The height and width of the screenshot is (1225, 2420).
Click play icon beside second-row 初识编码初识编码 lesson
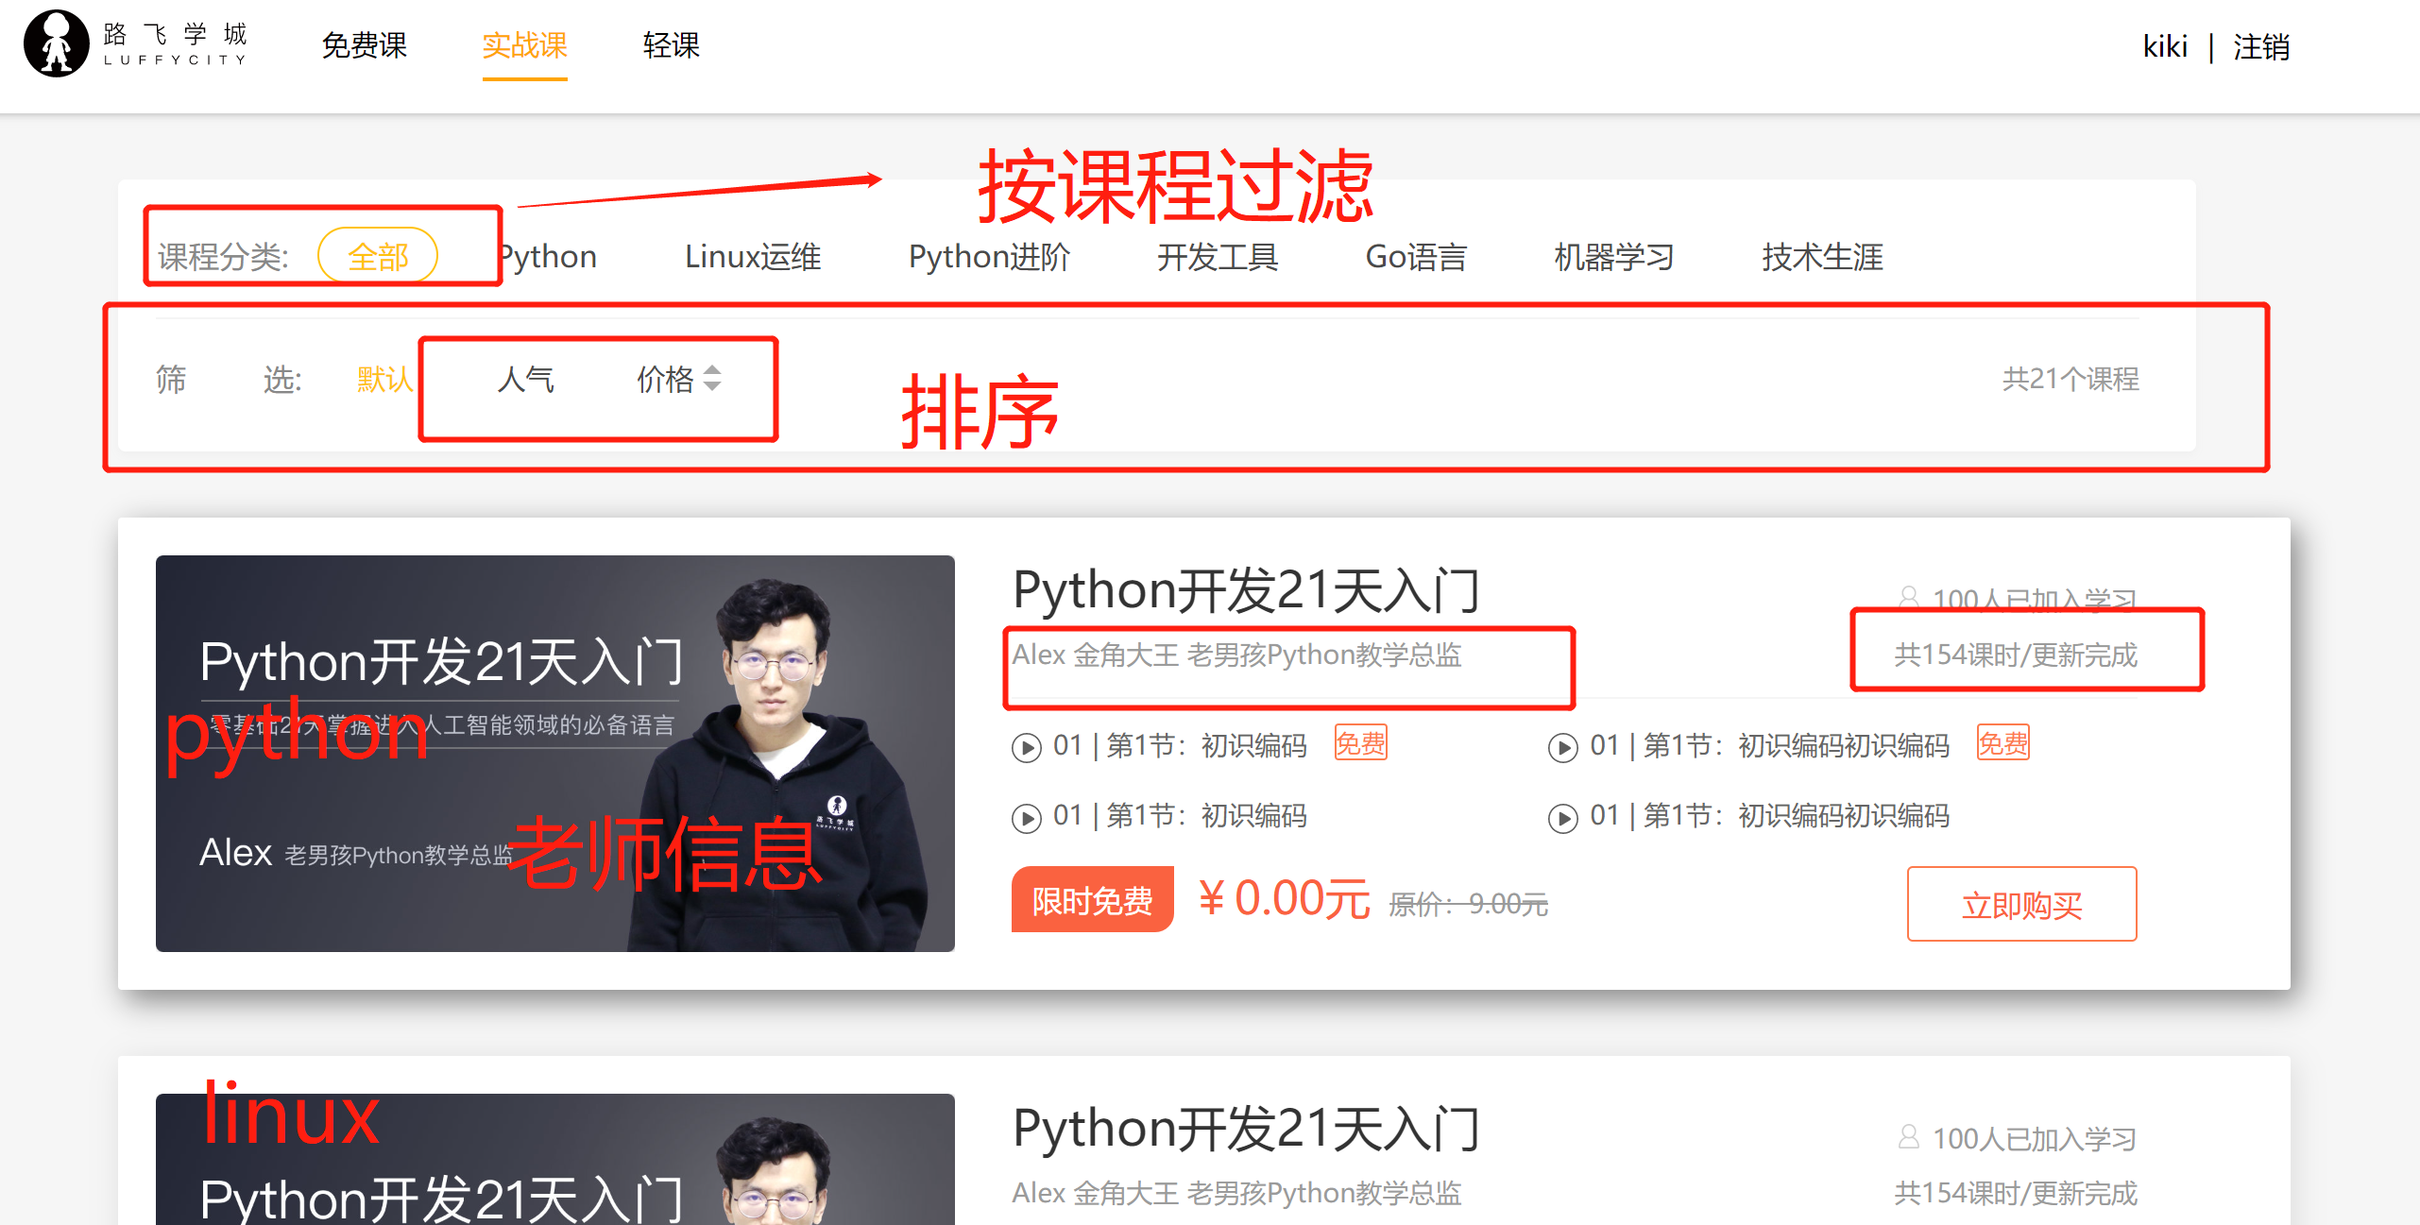pos(1562,817)
